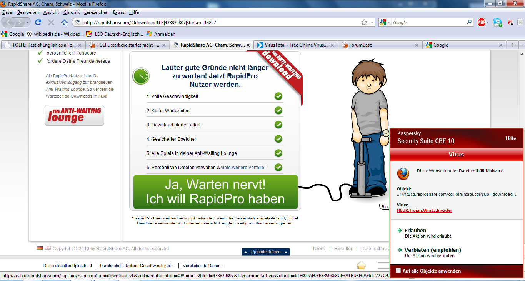Open the Kaspersky virtual keyboard icon

[x=521, y=22]
